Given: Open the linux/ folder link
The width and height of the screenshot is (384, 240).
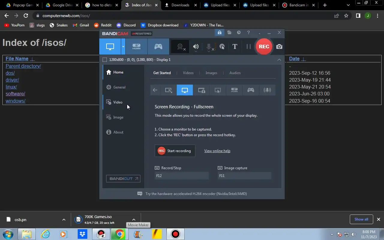Looking at the screenshot, I should (x=11, y=87).
